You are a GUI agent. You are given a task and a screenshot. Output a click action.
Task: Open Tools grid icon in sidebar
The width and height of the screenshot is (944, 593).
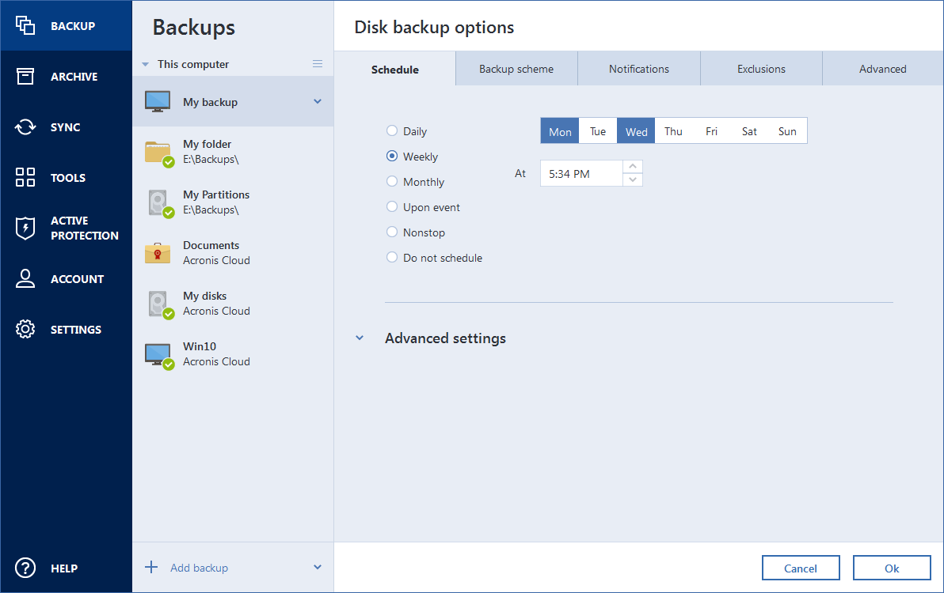click(25, 178)
